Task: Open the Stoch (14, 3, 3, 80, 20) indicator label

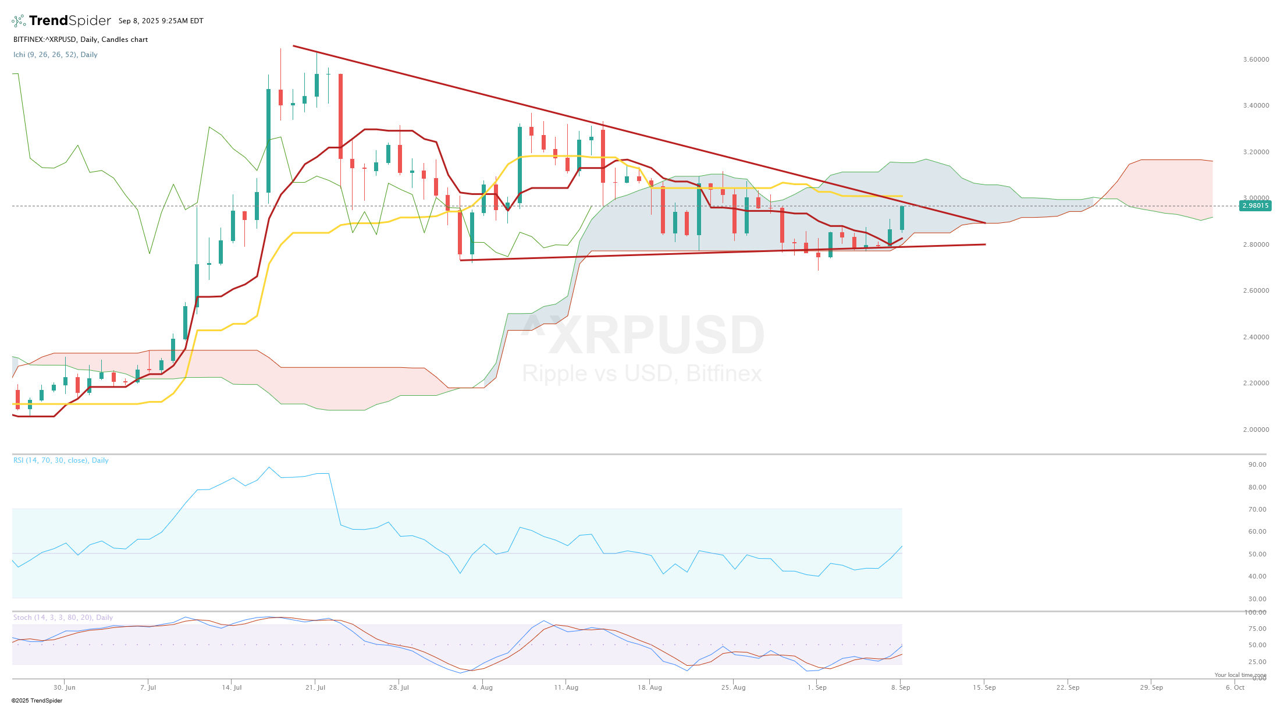Action: pos(63,618)
